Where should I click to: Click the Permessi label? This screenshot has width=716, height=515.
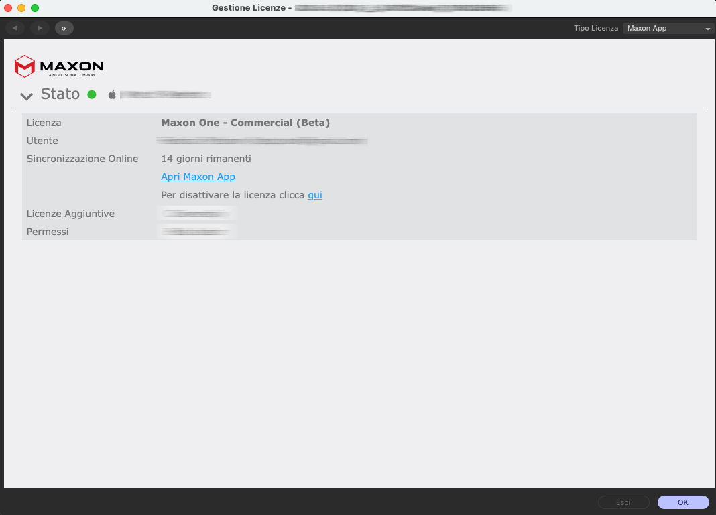[48, 232]
